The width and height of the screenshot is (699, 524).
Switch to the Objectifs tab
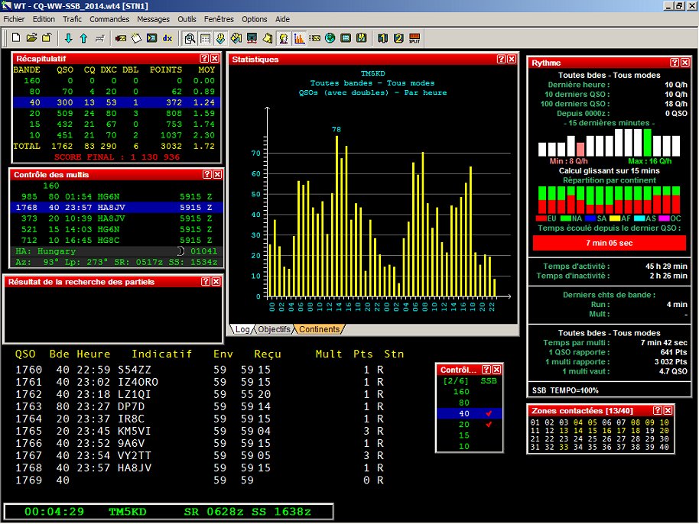pos(274,329)
